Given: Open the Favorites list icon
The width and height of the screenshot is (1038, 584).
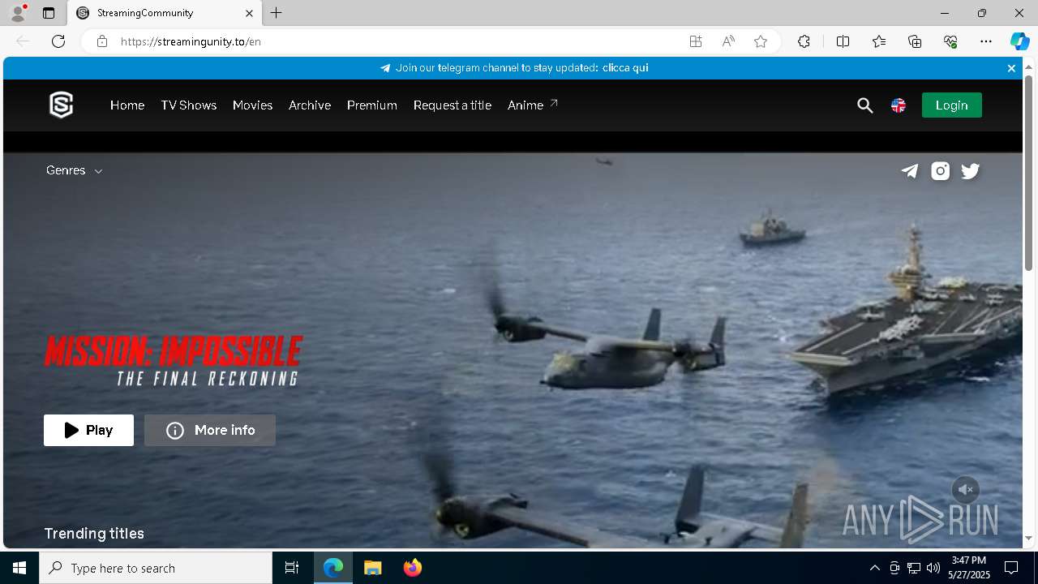Looking at the screenshot, I should click(x=879, y=41).
